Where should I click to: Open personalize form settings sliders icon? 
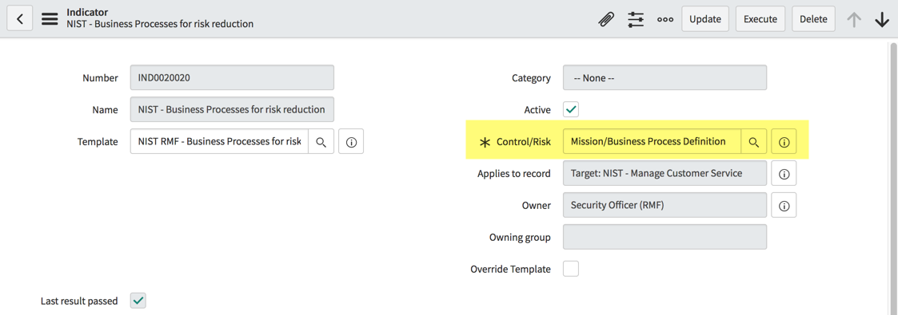tap(636, 19)
